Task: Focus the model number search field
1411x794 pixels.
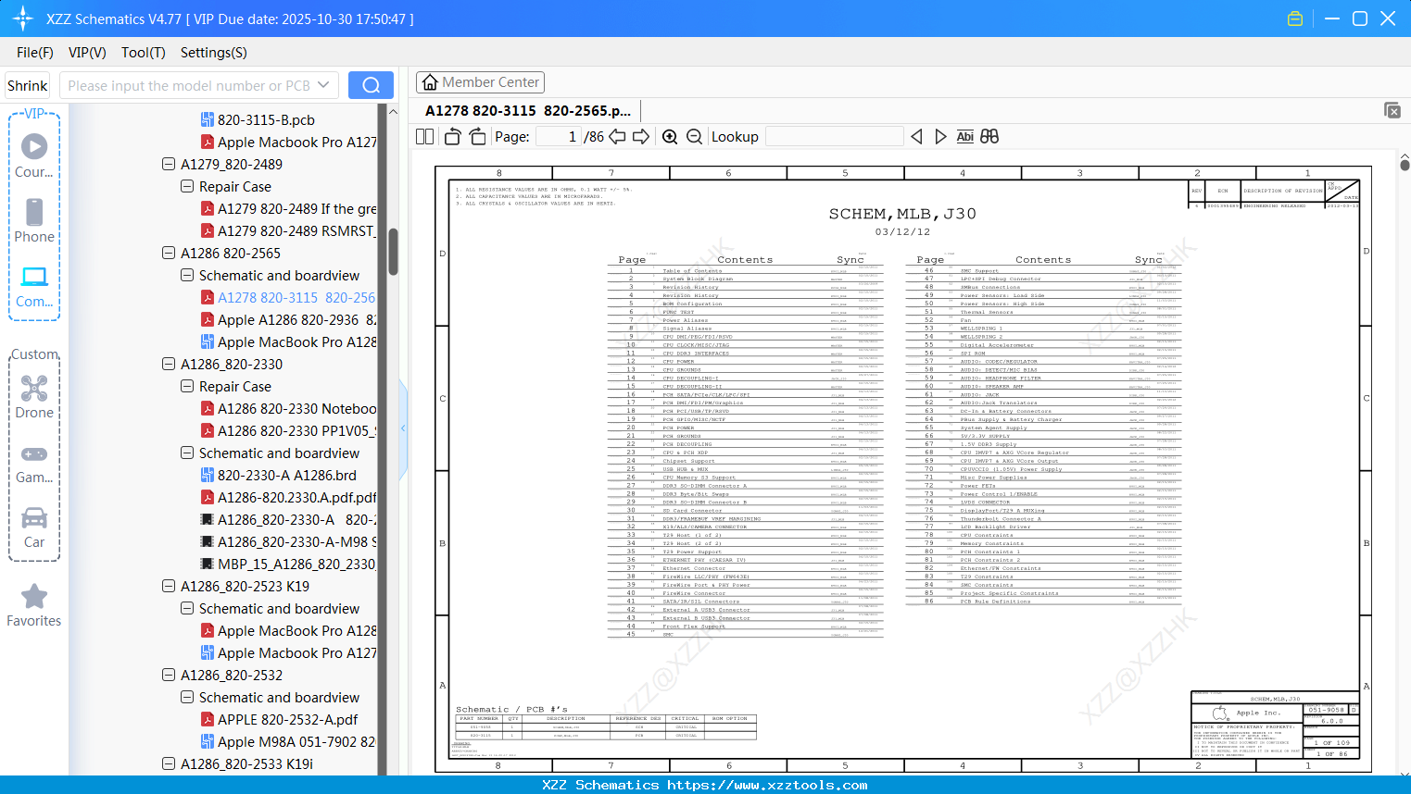Action: pos(188,85)
